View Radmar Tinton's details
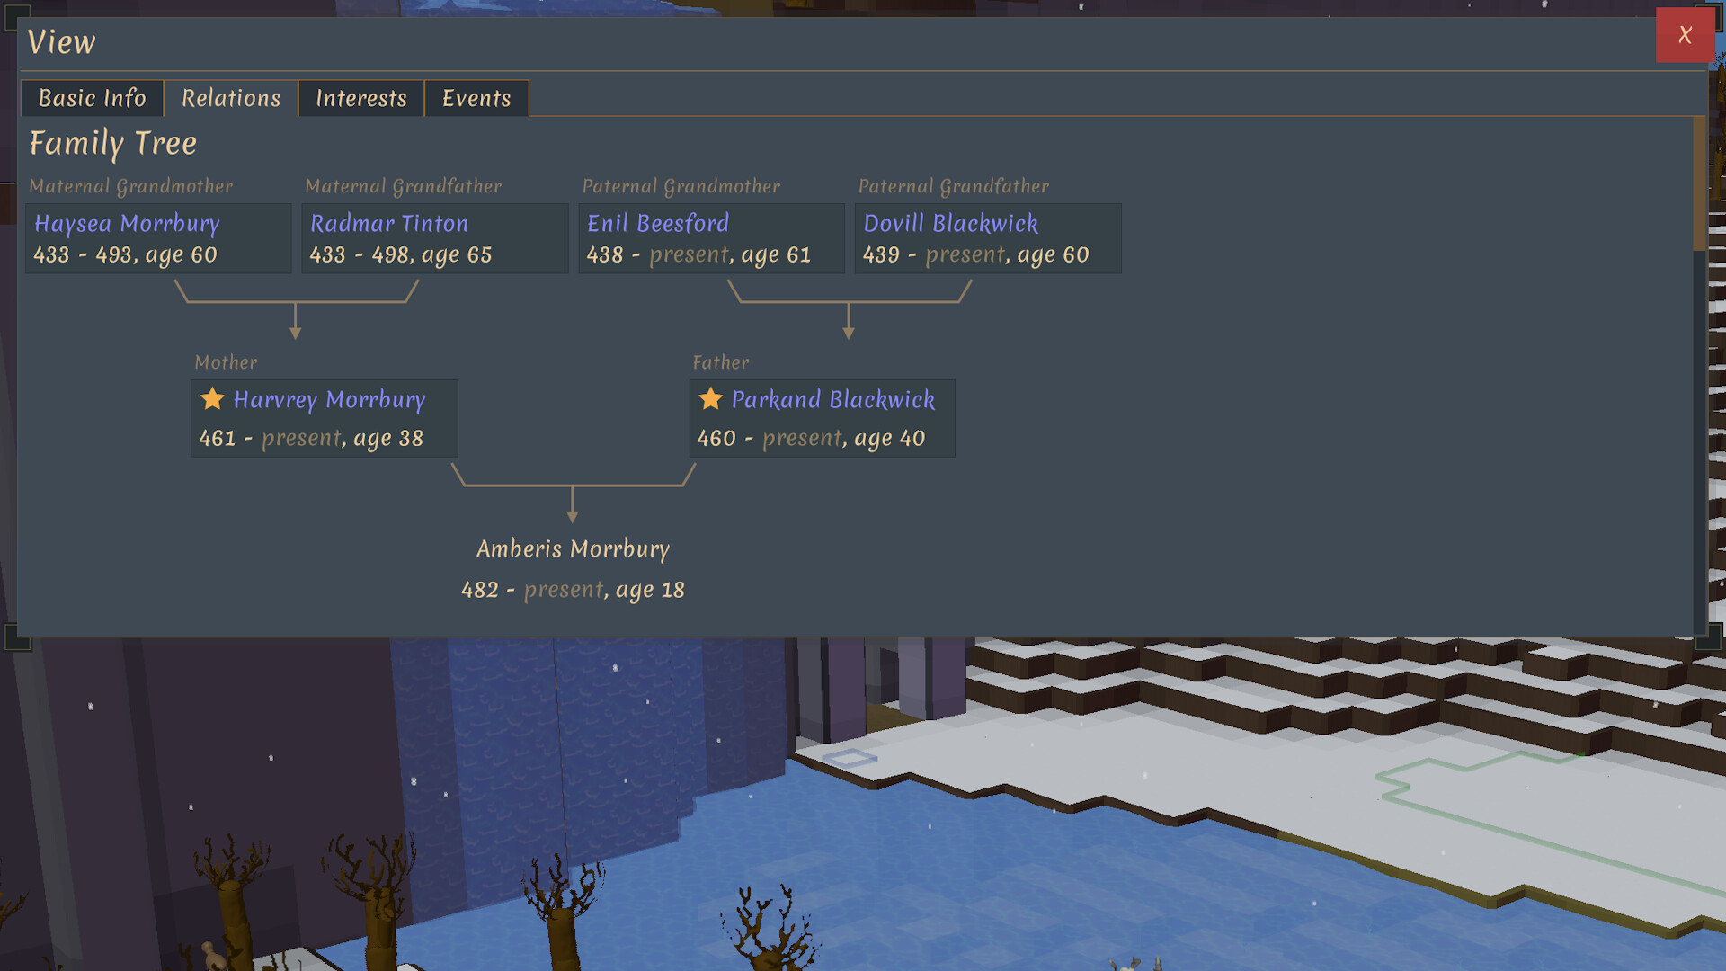 [x=388, y=223]
